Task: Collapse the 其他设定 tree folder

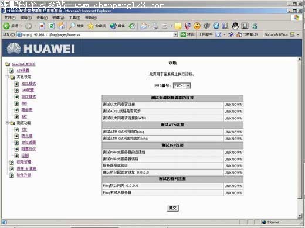Action: pyautogui.click(x=7, y=77)
